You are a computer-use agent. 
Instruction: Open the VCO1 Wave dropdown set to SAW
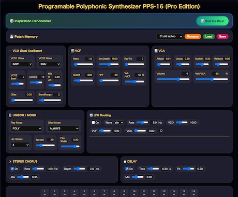click(22, 64)
